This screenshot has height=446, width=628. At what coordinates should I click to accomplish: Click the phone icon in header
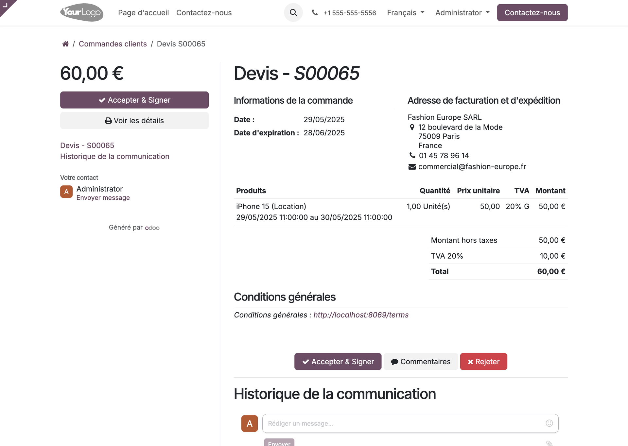(315, 12)
